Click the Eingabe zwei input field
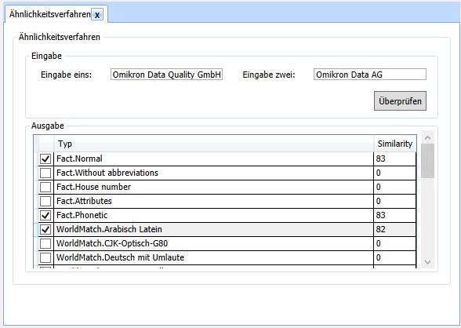The width and height of the screenshot is (461, 328). (370, 75)
